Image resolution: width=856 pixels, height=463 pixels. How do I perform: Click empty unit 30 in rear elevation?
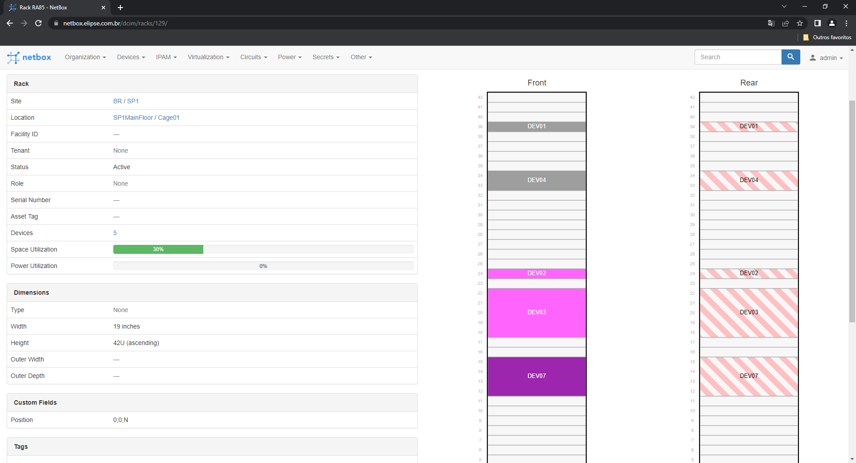point(749,215)
